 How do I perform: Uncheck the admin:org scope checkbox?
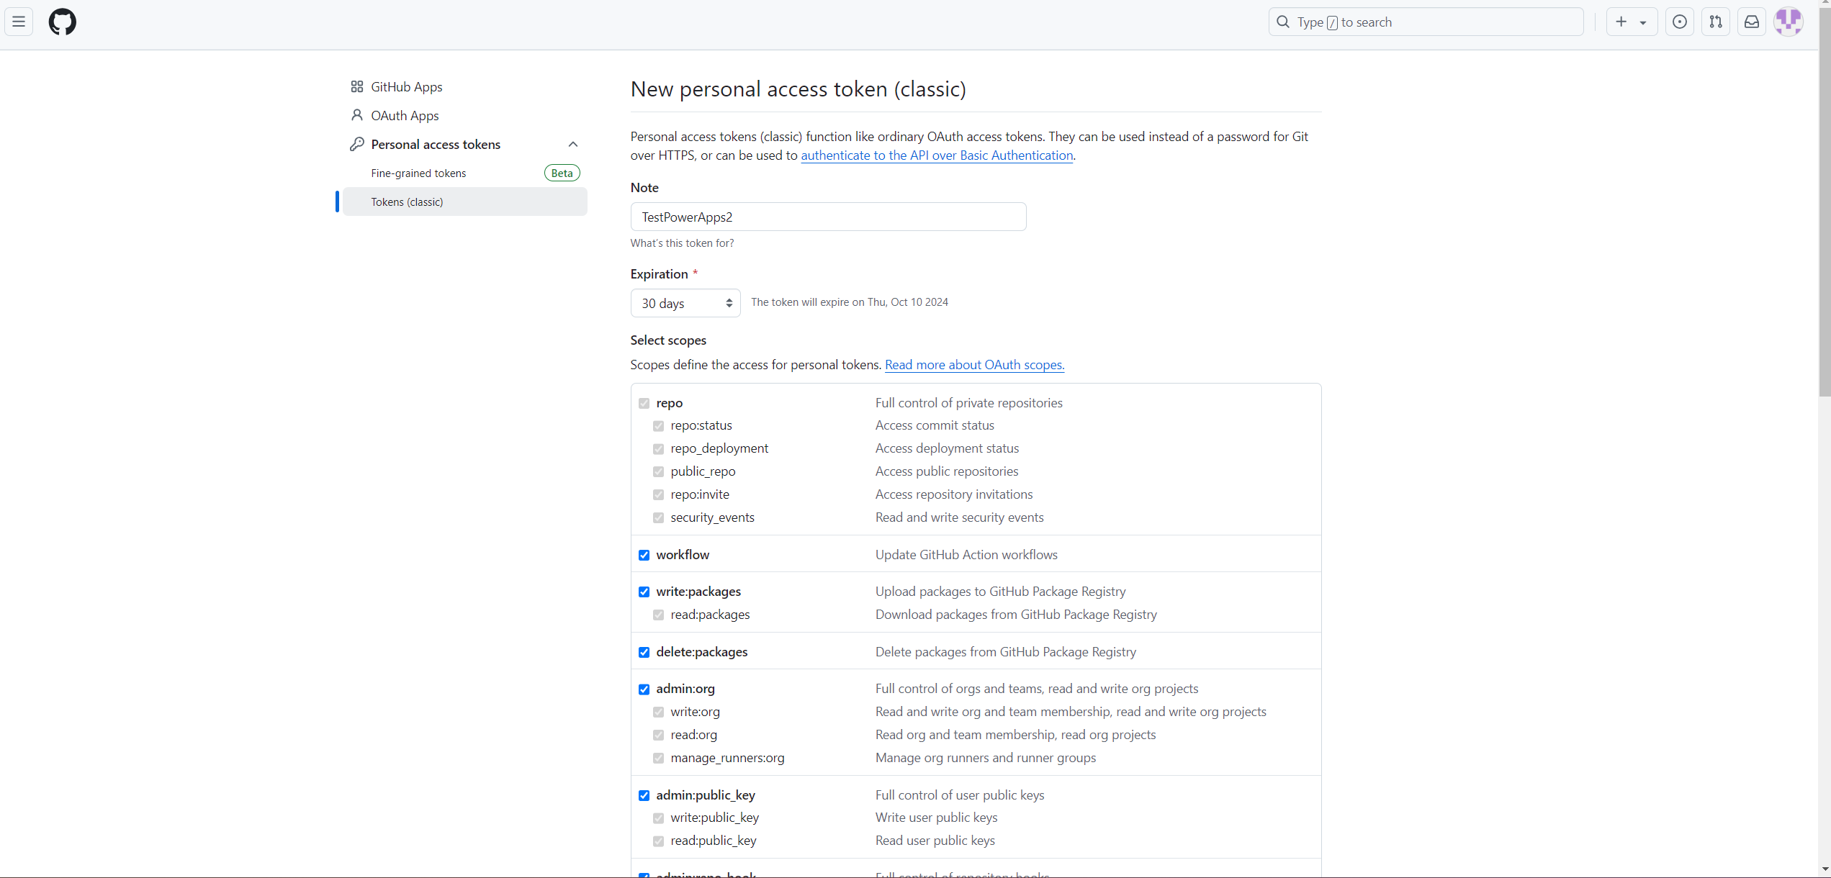[x=644, y=689]
